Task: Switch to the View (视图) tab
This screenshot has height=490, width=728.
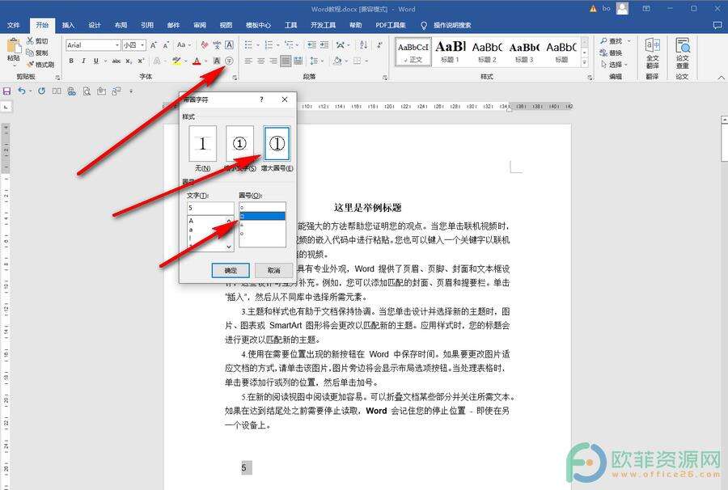Action: tap(226, 25)
